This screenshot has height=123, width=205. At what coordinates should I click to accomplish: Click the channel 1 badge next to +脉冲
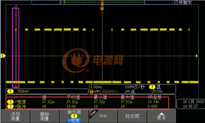tap(10, 106)
